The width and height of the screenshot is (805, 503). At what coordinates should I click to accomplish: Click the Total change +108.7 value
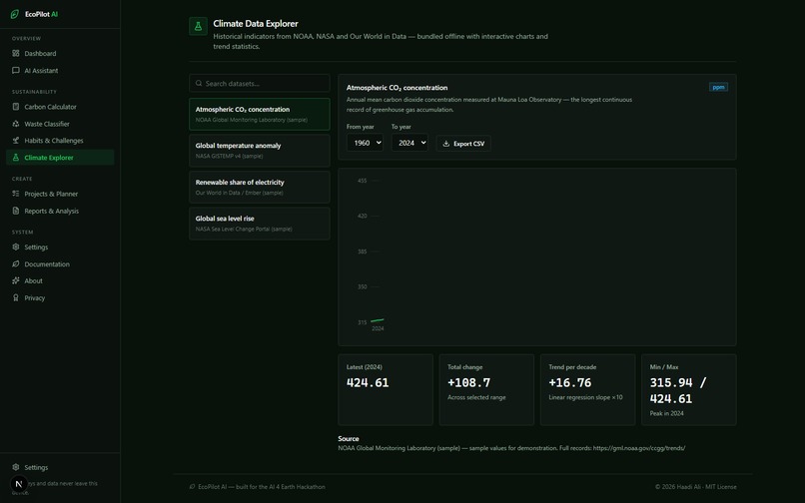pos(468,383)
